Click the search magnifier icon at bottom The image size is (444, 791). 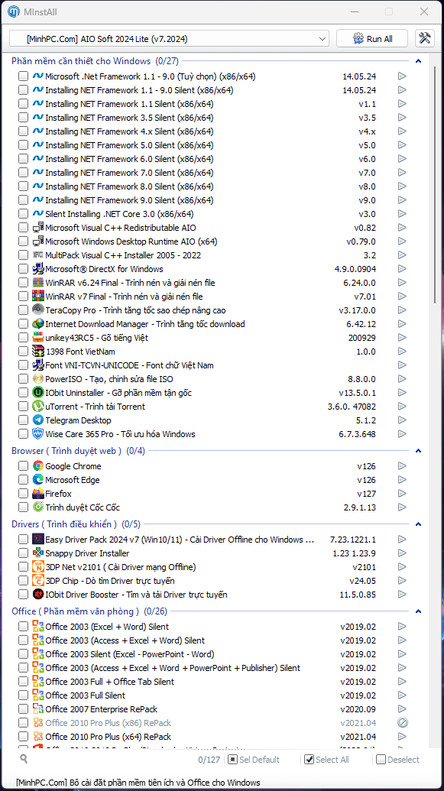click(x=24, y=759)
